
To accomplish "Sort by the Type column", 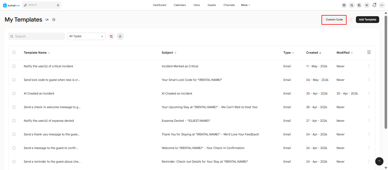I will coord(289,53).
